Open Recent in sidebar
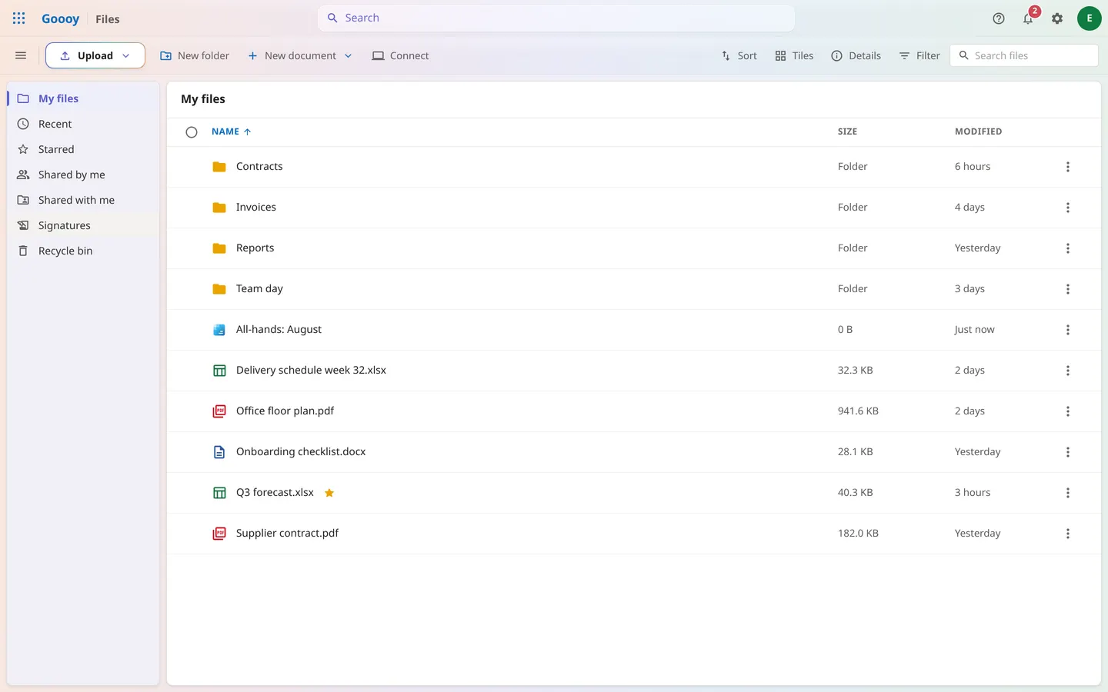Screen dimensions: 1108x692 [x=83, y=124]
